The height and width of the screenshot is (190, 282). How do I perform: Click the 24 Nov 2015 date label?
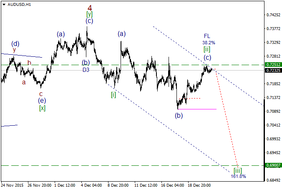12,185
